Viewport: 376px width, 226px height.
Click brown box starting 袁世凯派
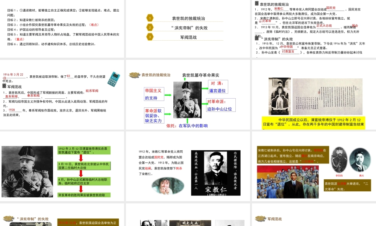pyautogui.click(x=347, y=186)
